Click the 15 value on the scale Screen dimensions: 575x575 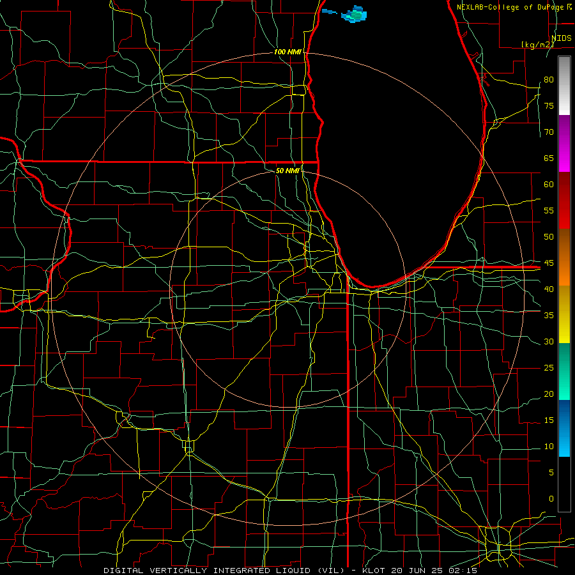[x=549, y=420]
